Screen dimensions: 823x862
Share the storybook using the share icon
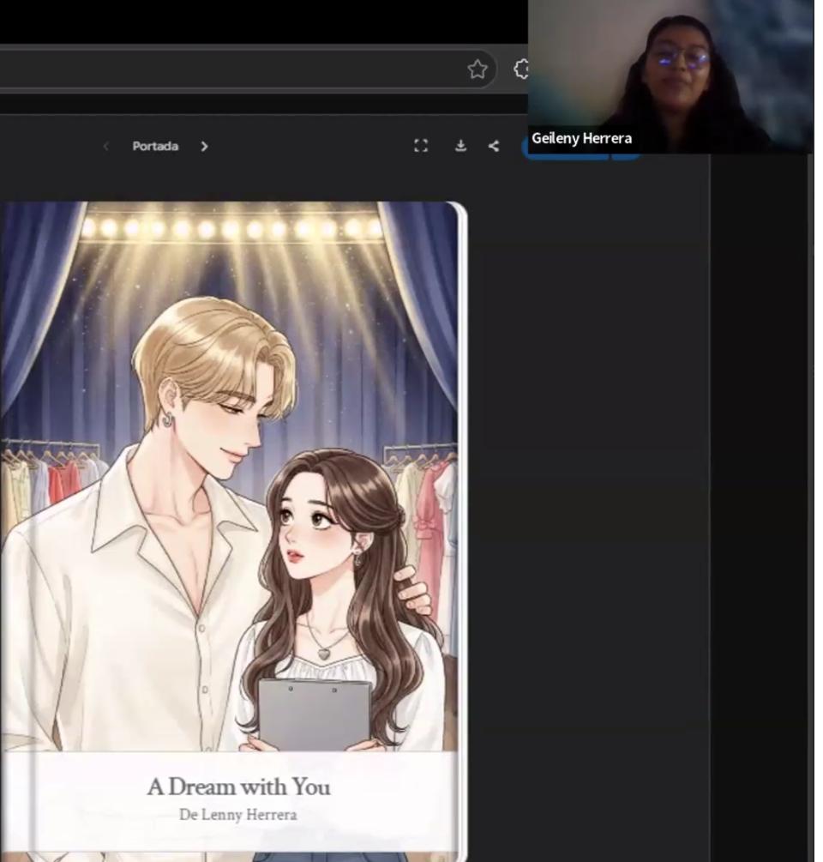tap(493, 146)
